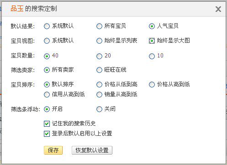Set 宝贝数量 to 40
Image resolution: width=227 pixels, height=165 pixels.
tap(47, 56)
